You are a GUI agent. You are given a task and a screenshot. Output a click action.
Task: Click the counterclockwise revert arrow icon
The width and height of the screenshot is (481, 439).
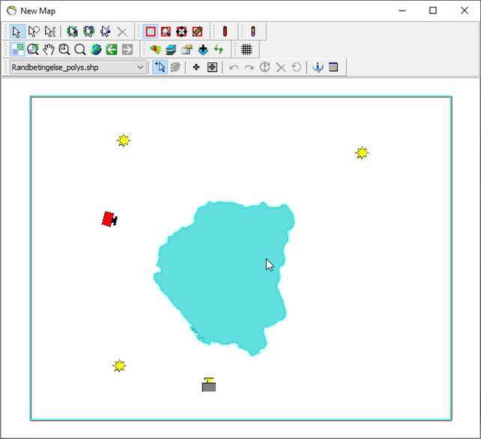coord(297,67)
